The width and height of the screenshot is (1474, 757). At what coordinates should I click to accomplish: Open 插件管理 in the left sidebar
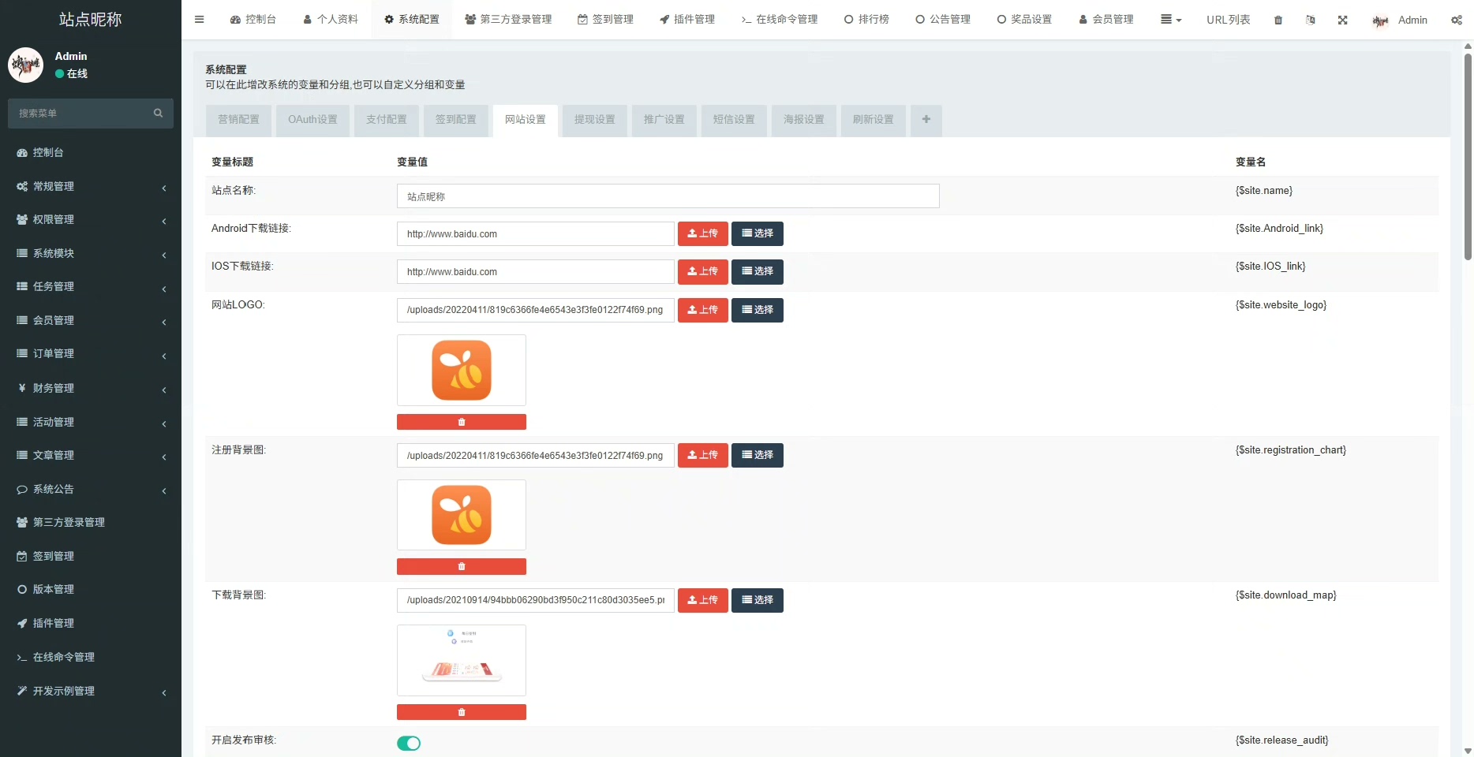pos(91,623)
